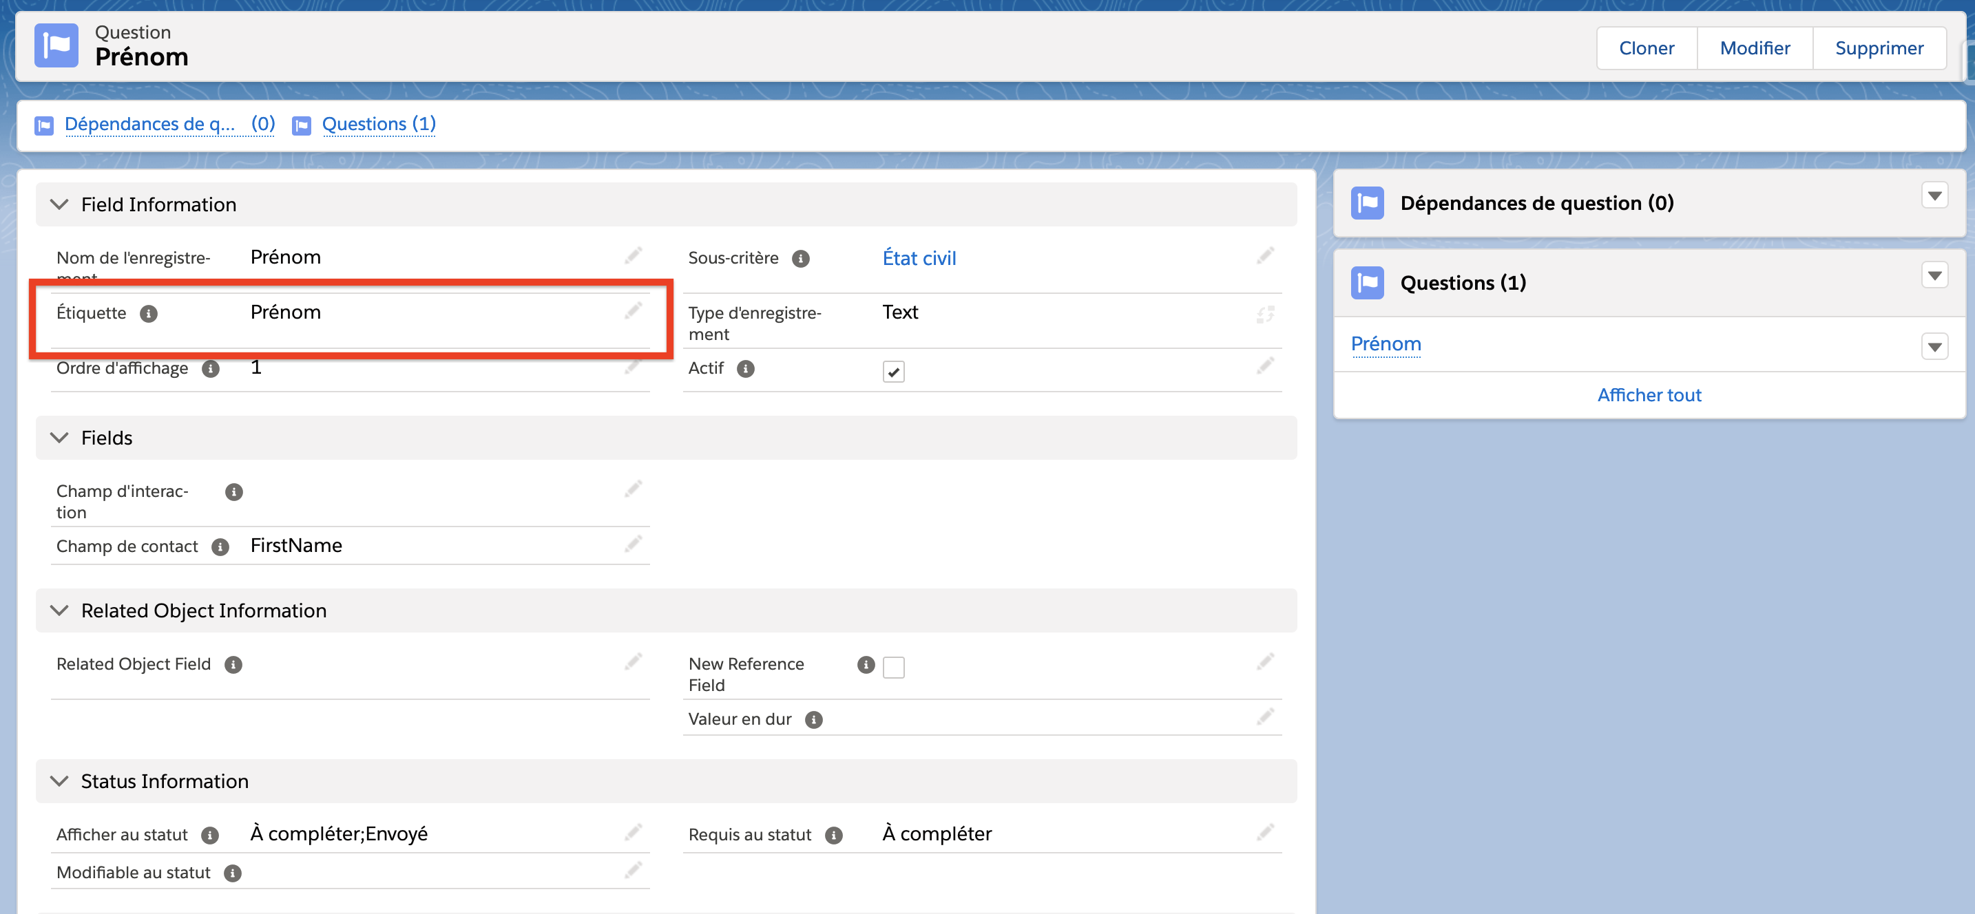Click the edit pencil for Requis au statut

point(1265,832)
